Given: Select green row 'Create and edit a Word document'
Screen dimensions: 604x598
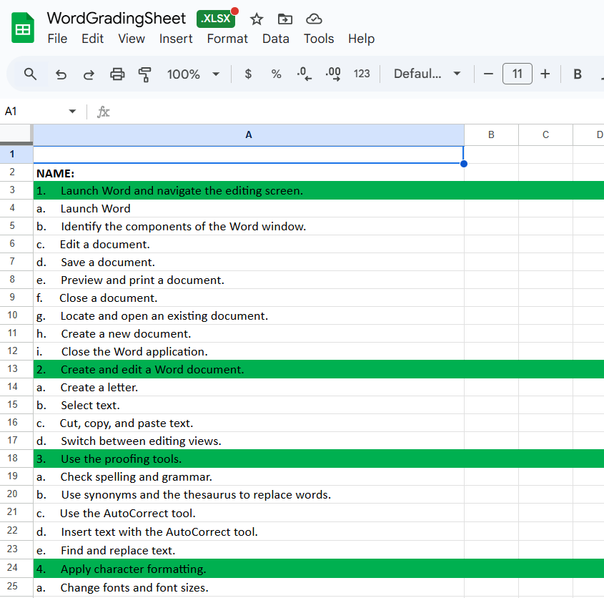Looking at the screenshot, I should click(x=249, y=369).
